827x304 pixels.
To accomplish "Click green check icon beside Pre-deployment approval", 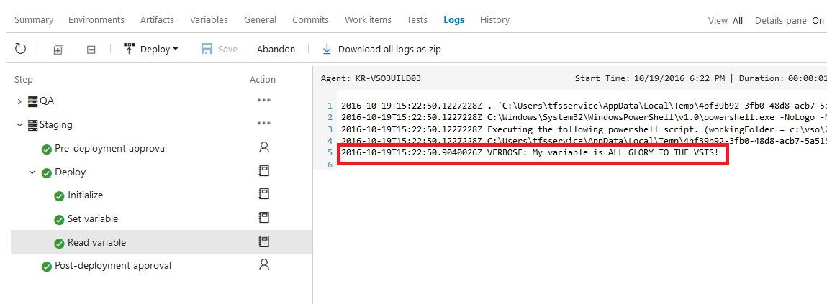I will 46,149.
